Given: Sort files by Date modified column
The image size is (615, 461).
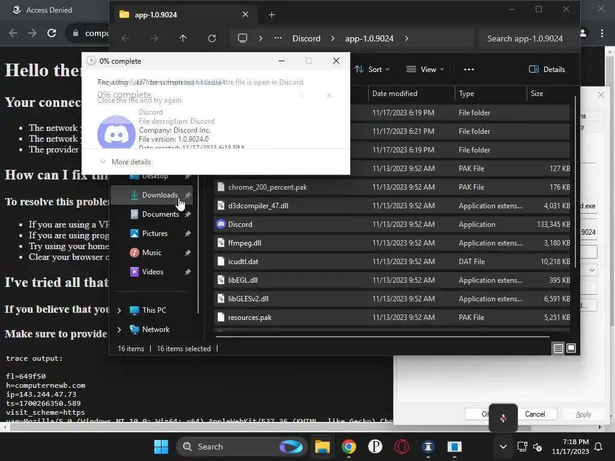Looking at the screenshot, I should tap(411, 94).
